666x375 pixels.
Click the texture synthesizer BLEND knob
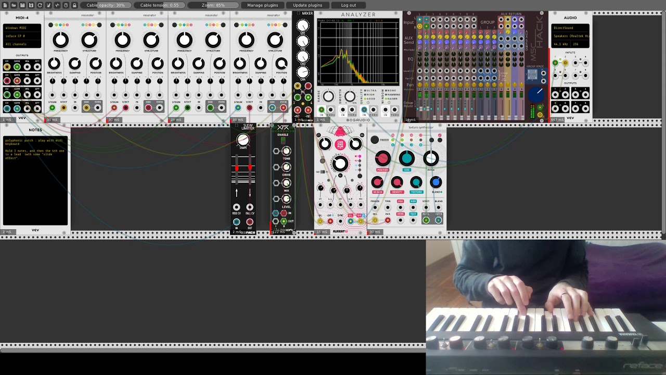click(x=436, y=182)
